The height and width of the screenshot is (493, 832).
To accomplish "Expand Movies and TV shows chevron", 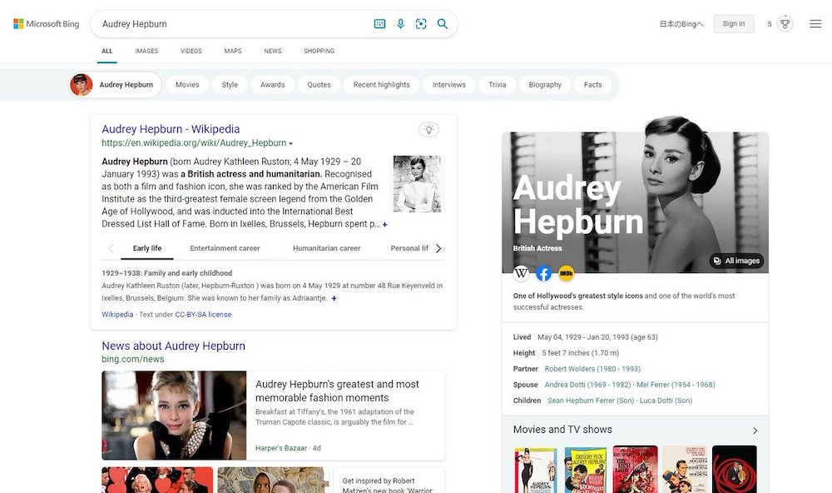I will tap(755, 431).
